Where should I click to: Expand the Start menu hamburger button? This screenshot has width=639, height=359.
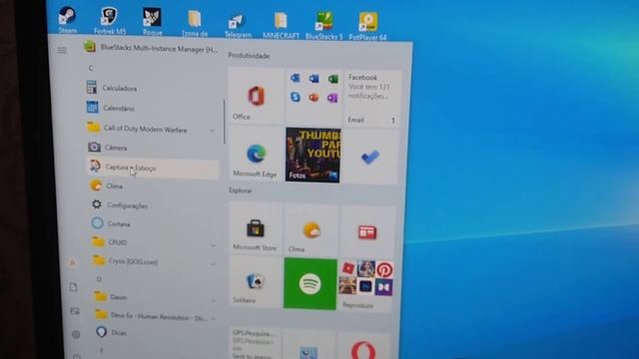coord(62,51)
